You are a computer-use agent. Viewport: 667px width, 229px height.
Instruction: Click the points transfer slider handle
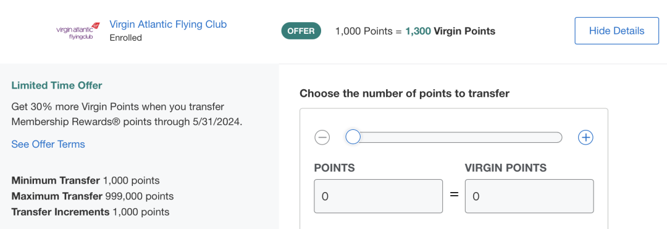tap(353, 137)
